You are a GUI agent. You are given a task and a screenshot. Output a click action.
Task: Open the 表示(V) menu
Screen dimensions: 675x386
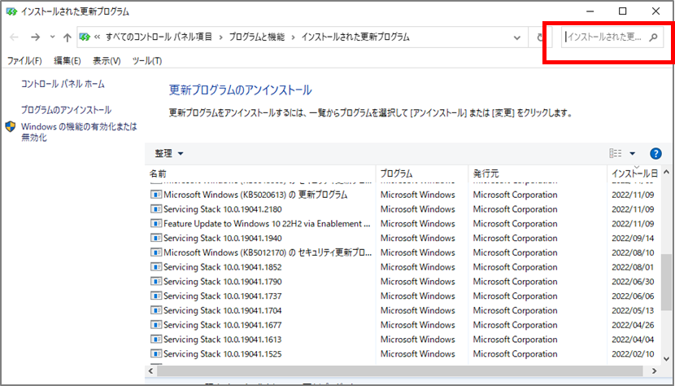click(x=107, y=61)
